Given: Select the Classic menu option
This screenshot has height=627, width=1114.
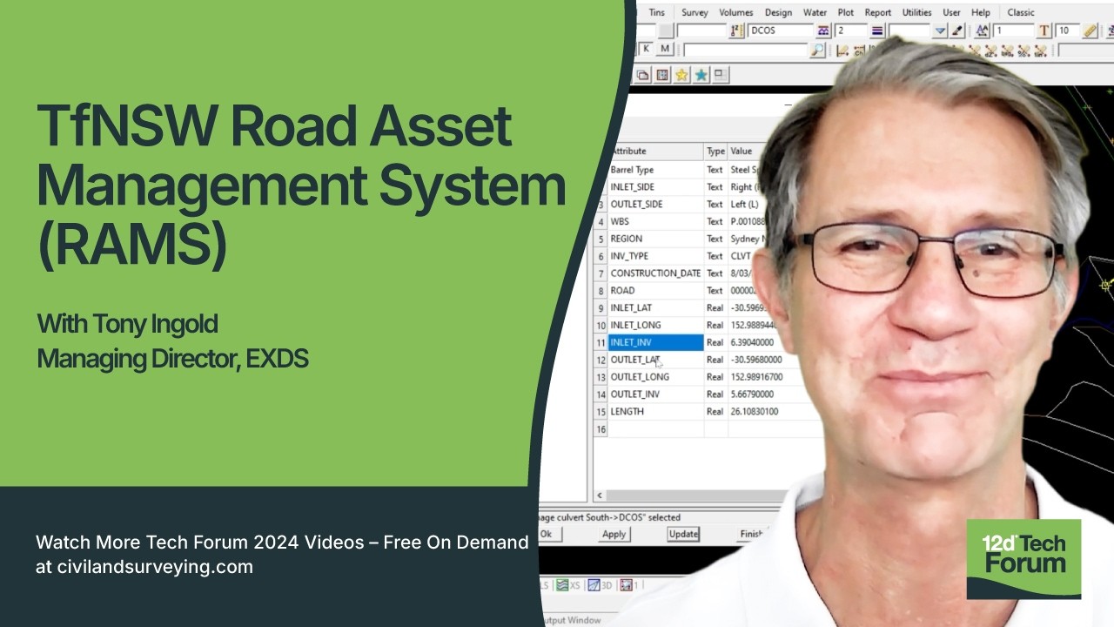Looking at the screenshot, I should 1020,12.
